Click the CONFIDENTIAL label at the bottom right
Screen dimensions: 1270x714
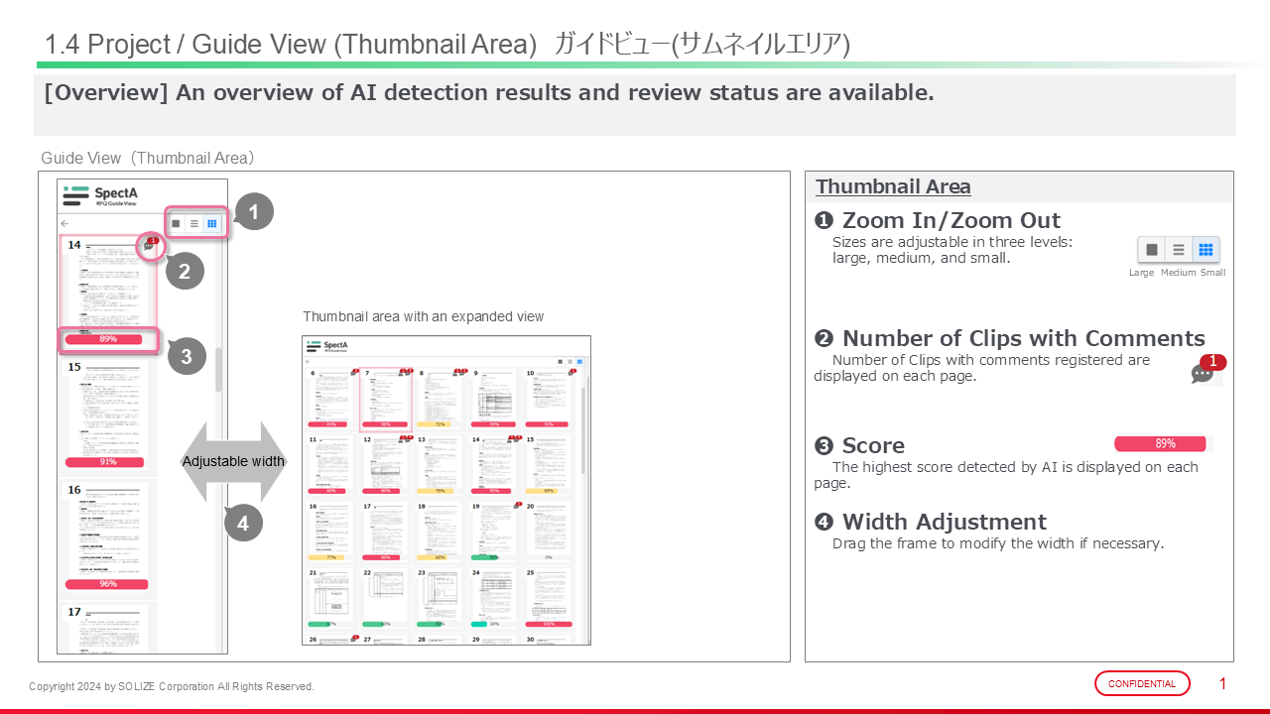[x=1141, y=683]
